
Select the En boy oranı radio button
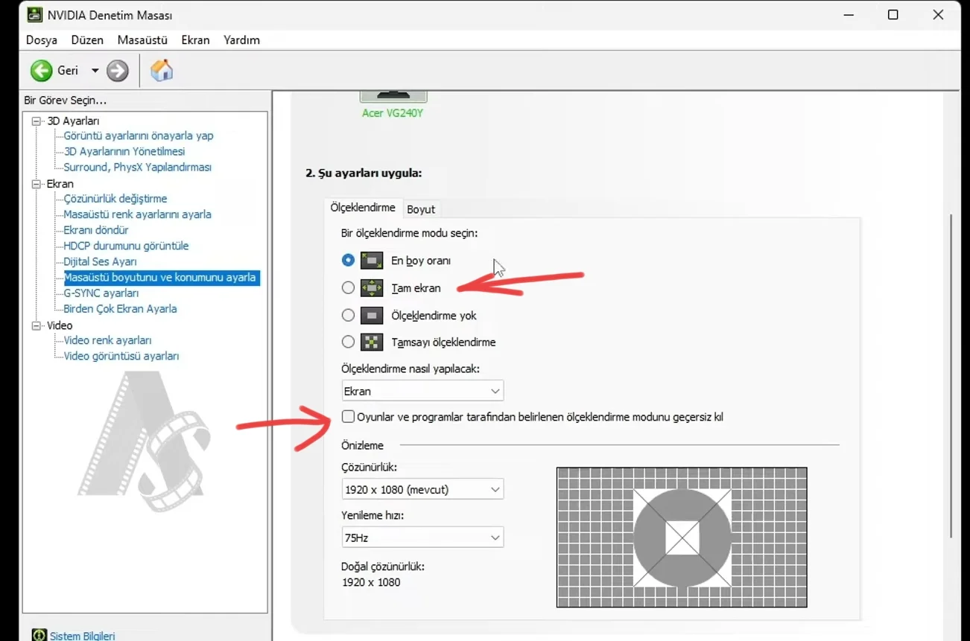click(x=348, y=261)
